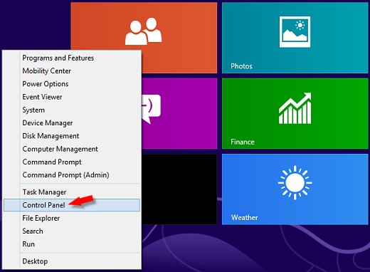Launch the Finance tile

295,113
